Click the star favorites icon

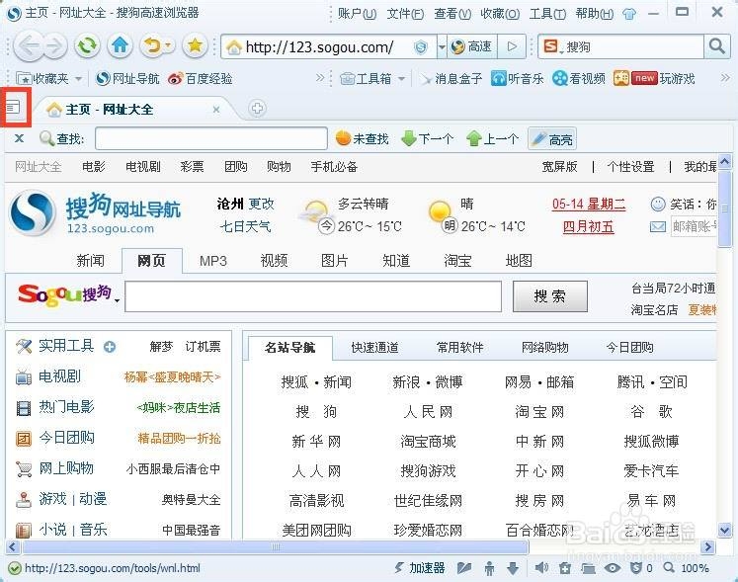195,45
